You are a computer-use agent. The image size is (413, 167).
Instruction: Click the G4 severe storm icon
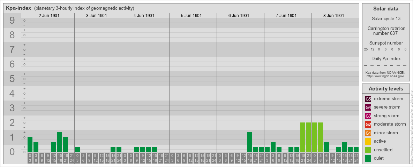pyautogui.click(x=368, y=107)
